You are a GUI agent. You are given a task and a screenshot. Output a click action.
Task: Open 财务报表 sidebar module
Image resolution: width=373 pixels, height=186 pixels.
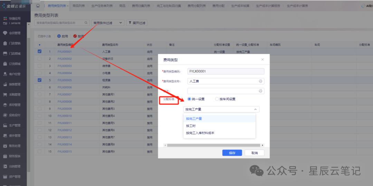pos(15,156)
